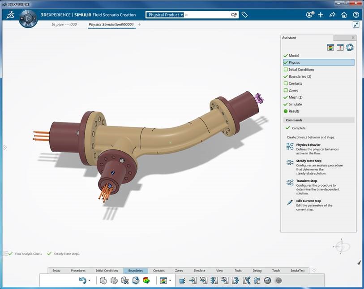Click the refresh icon in the Assistant panel
This screenshot has width=364, height=289.
pos(350,47)
